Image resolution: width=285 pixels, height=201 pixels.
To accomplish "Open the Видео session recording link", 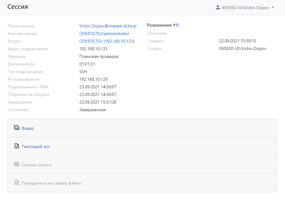I will tap(28, 128).
